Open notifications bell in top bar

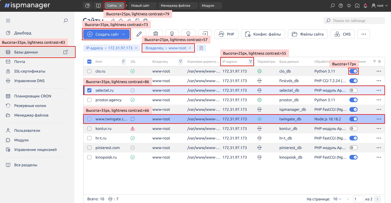click(365, 5)
